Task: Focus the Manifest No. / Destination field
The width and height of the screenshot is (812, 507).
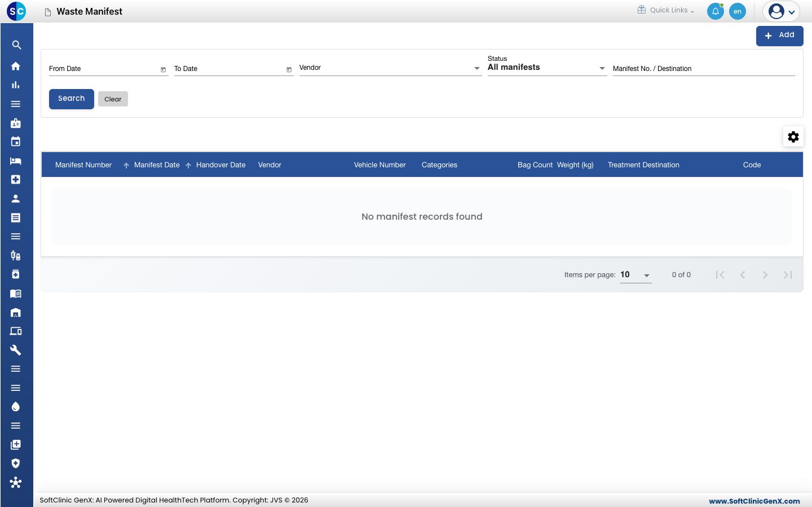Action: [704, 68]
